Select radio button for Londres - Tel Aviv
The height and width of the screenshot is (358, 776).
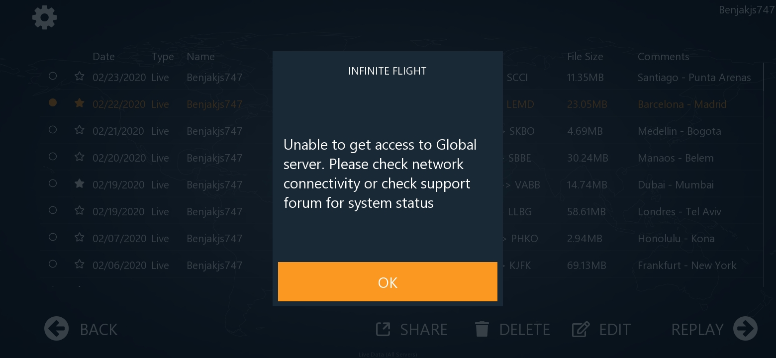(53, 210)
